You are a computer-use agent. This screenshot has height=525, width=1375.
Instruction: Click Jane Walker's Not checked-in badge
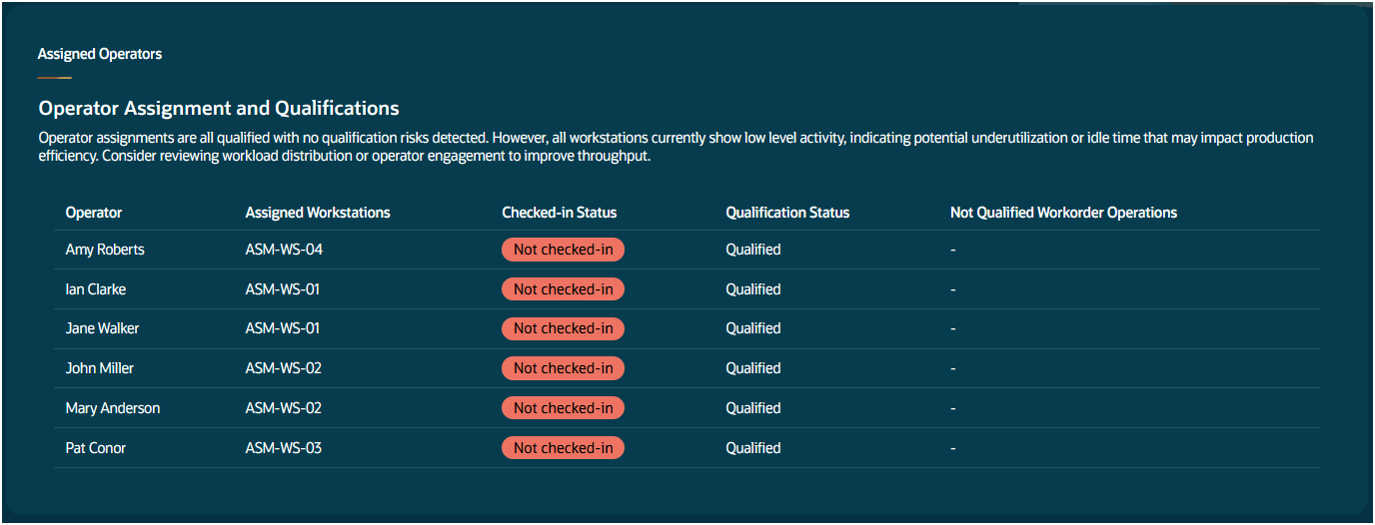(x=563, y=328)
